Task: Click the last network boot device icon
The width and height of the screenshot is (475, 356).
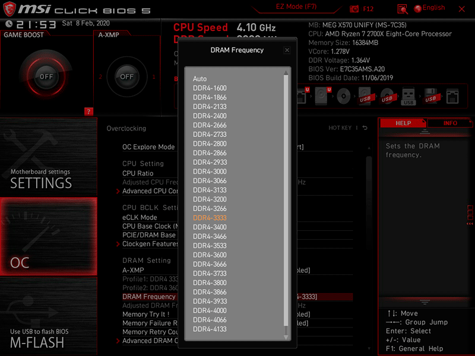Action: pyautogui.click(x=452, y=96)
